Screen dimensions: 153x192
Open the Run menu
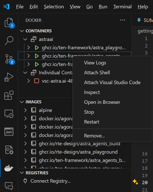103,7
